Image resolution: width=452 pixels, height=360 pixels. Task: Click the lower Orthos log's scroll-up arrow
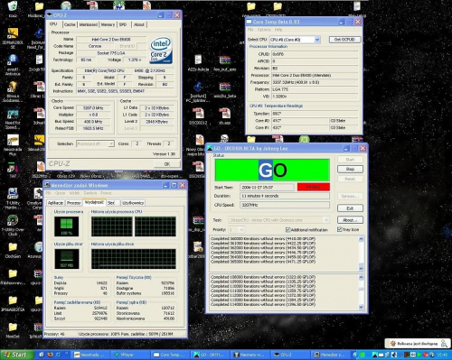pos(361,277)
